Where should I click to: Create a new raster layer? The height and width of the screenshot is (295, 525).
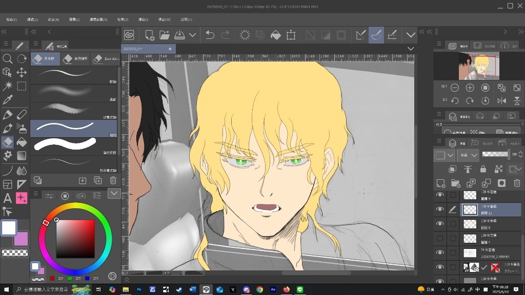pos(440,183)
